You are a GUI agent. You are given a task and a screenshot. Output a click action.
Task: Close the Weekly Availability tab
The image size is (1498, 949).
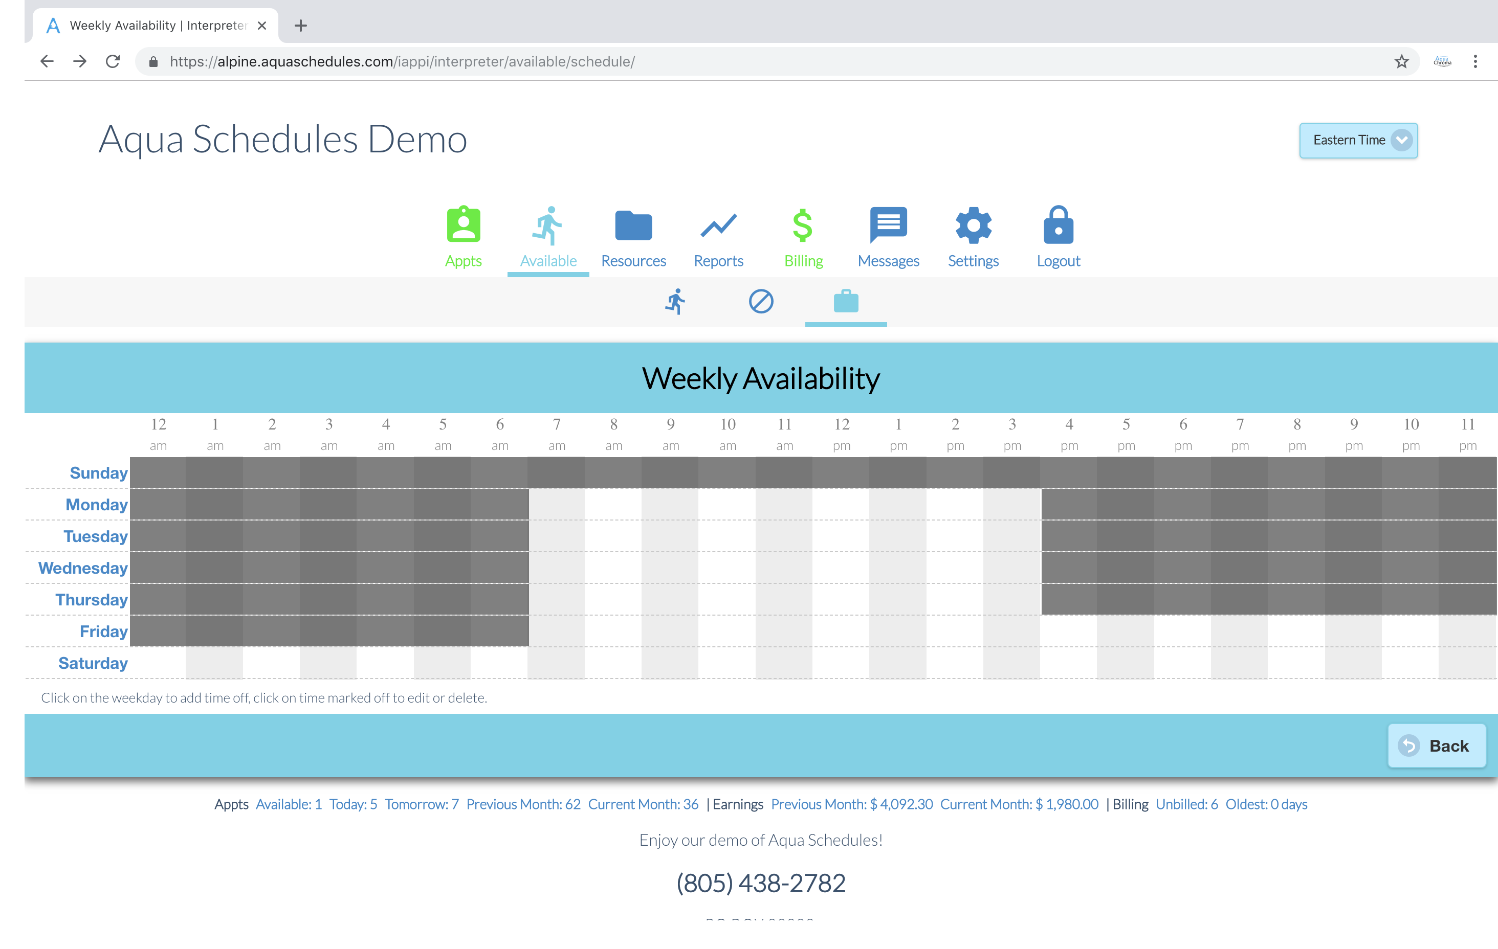[262, 26]
